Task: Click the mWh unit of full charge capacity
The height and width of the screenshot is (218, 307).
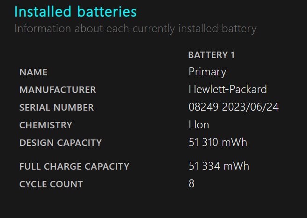Action: [x=237, y=166]
